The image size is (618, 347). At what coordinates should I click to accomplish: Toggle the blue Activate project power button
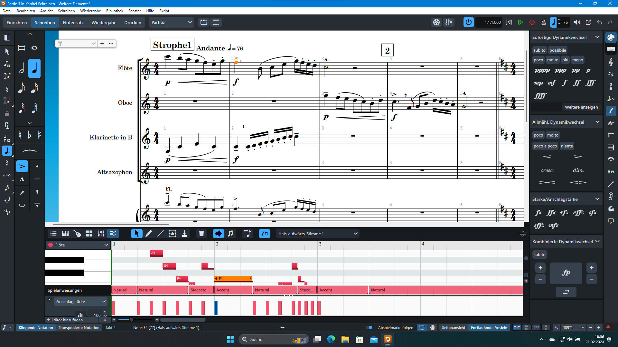pos(468,22)
